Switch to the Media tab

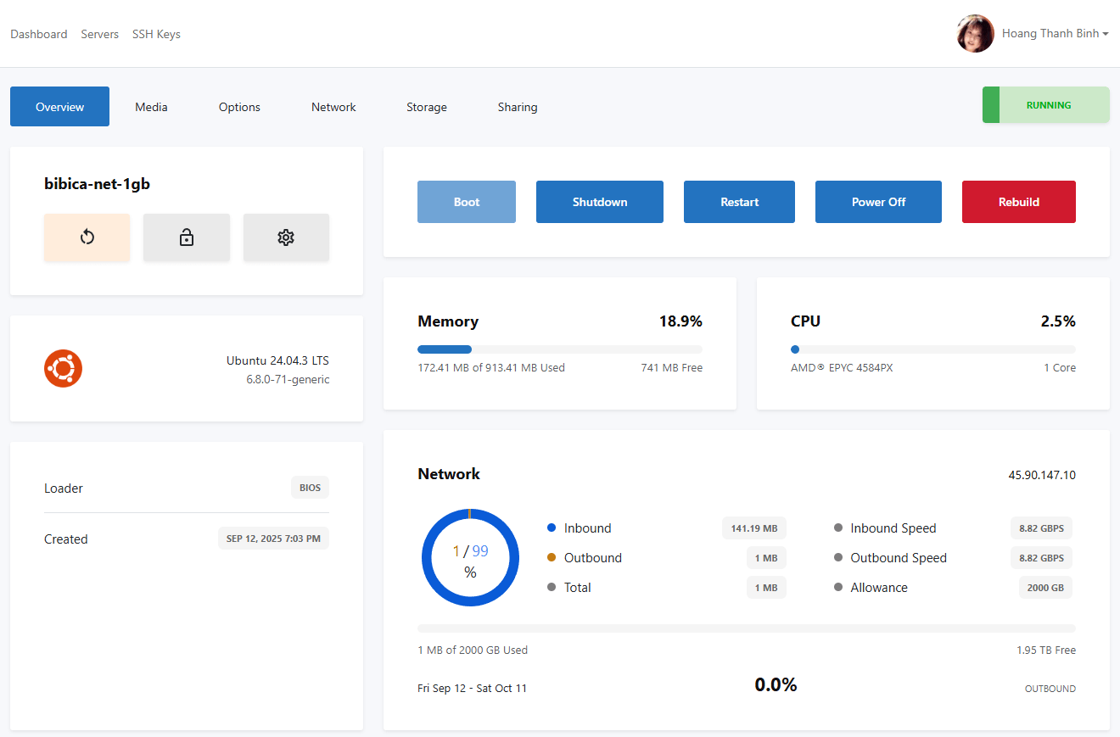click(x=151, y=107)
